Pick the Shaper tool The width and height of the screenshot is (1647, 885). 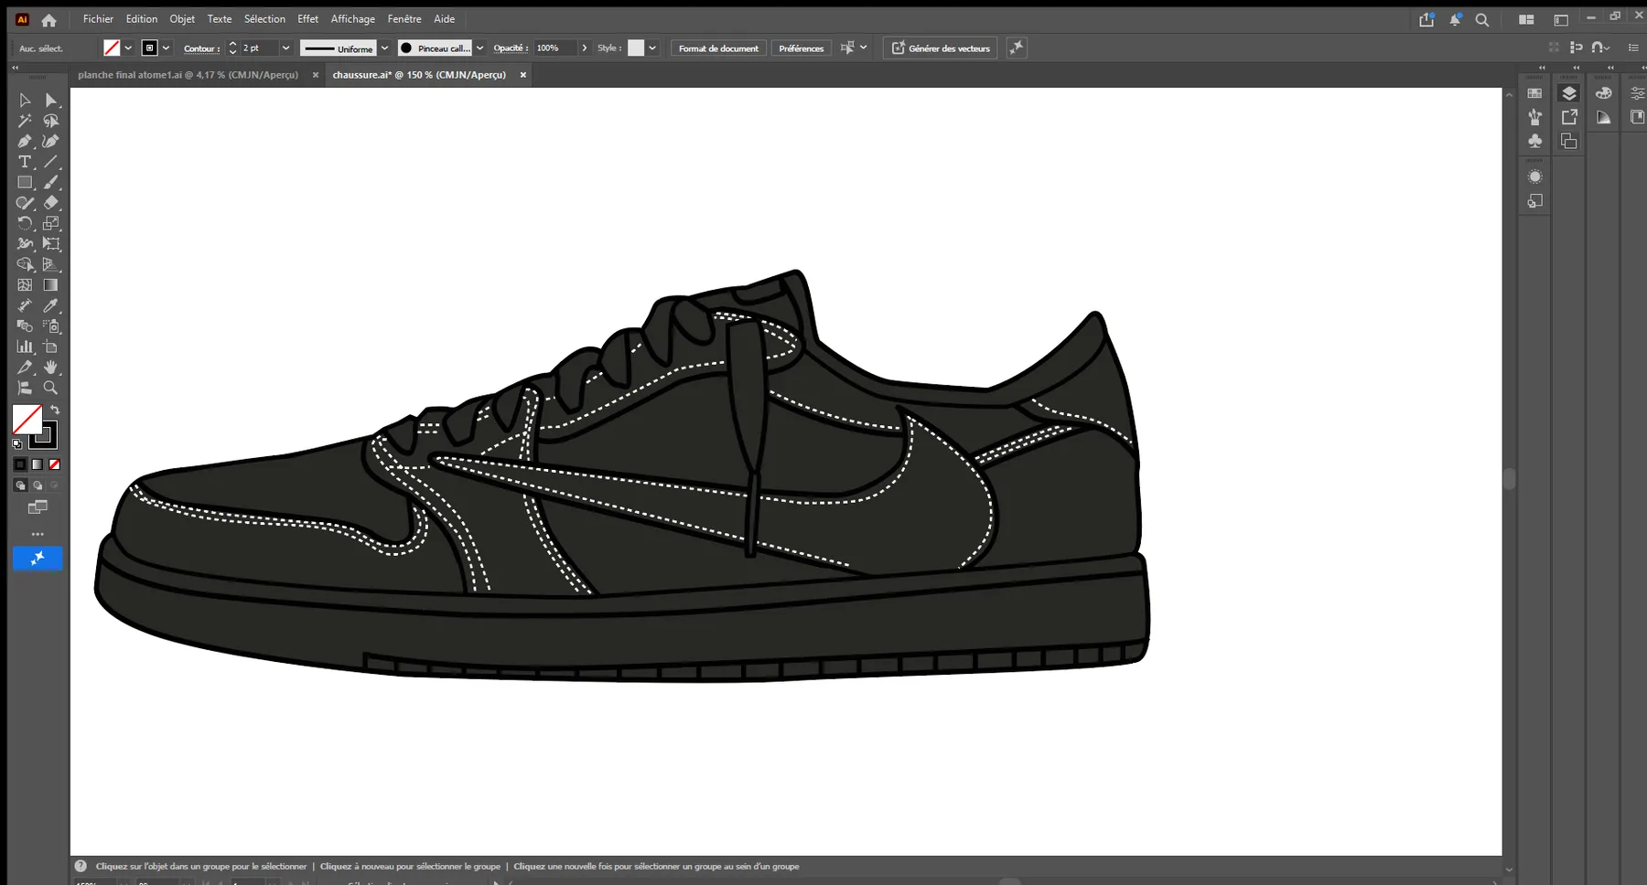click(x=25, y=203)
